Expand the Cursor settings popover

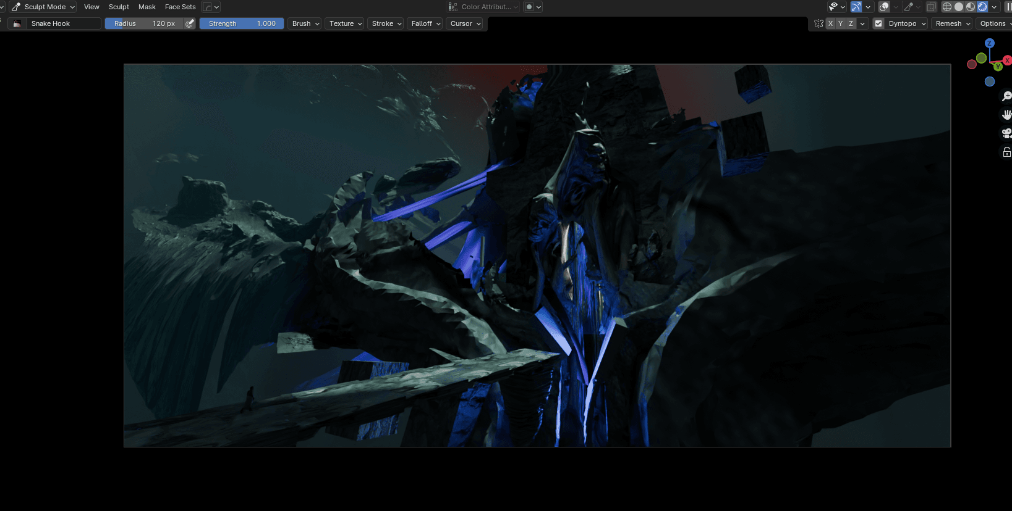pyautogui.click(x=466, y=23)
